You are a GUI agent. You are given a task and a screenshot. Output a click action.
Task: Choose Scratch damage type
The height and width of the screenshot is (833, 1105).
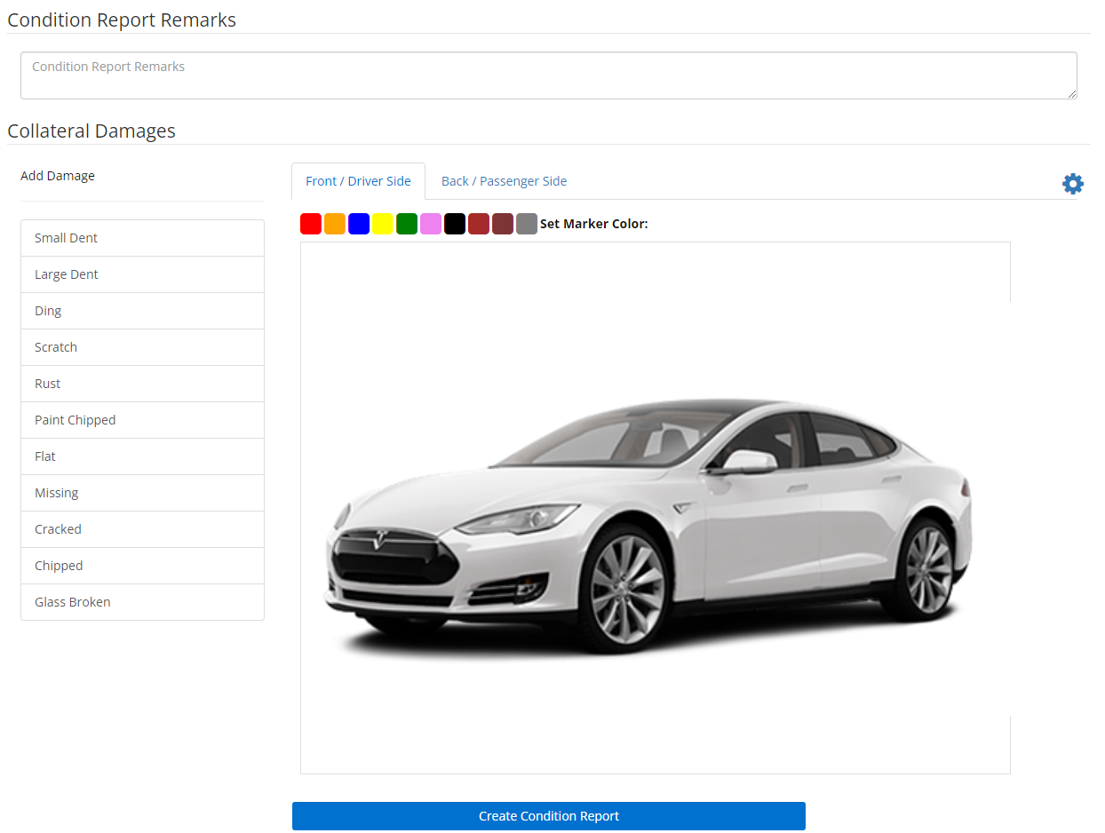click(x=142, y=347)
